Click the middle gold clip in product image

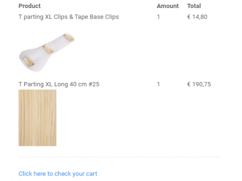click(48, 49)
